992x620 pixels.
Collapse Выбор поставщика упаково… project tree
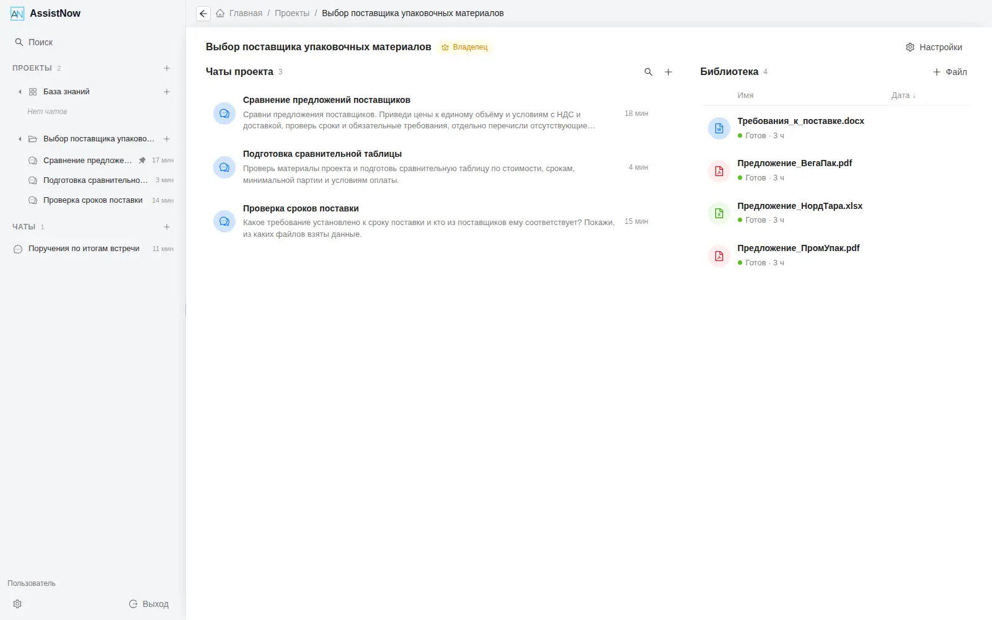(20, 139)
